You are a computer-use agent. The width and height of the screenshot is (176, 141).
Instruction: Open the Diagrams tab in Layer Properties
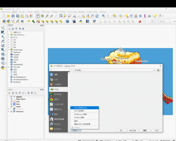click(x=58, y=94)
